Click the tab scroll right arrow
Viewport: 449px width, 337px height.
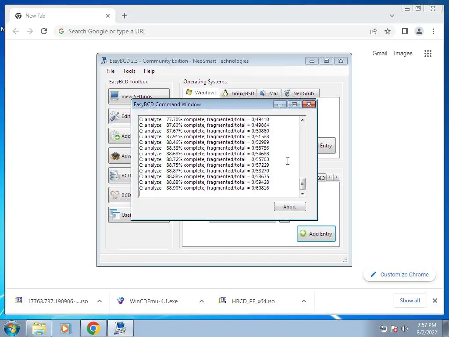[336, 177]
